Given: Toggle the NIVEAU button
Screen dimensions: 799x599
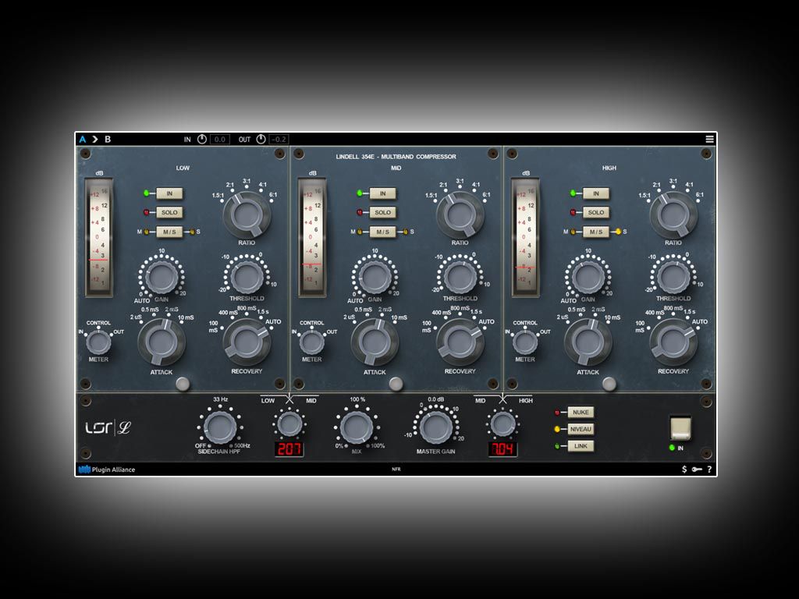Looking at the screenshot, I should pyautogui.click(x=581, y=430).
